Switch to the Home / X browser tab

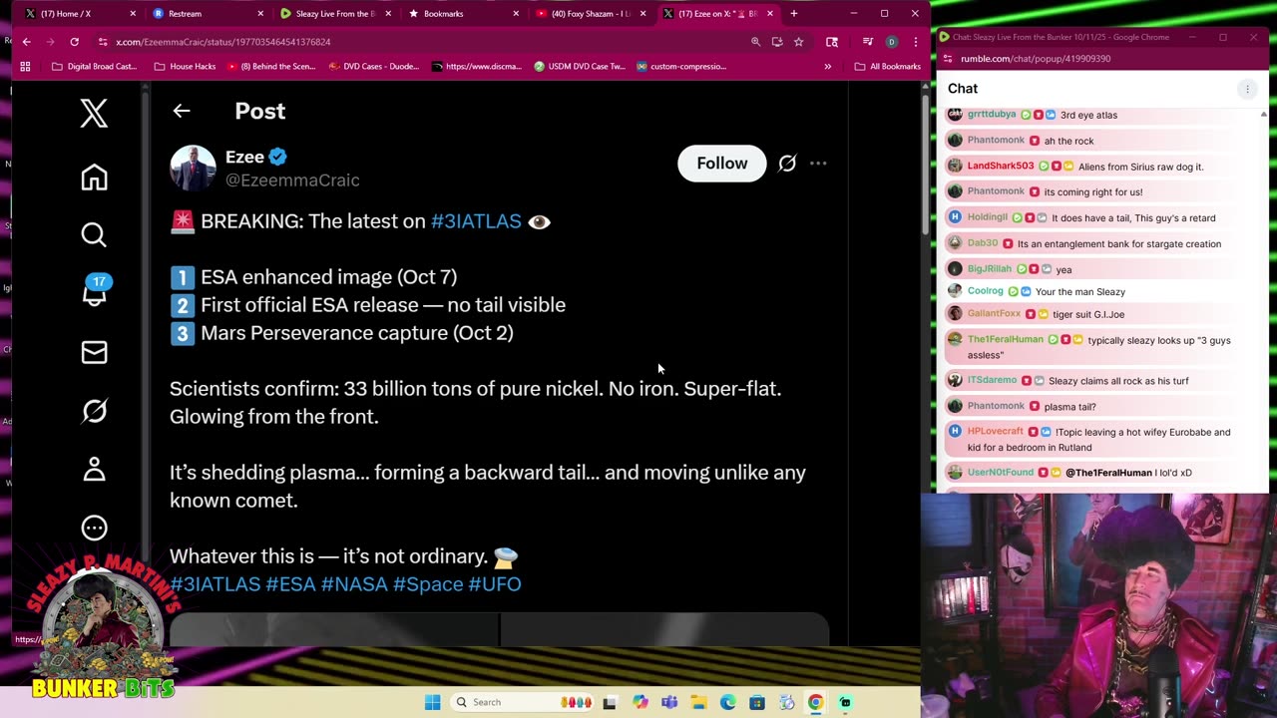80,14
